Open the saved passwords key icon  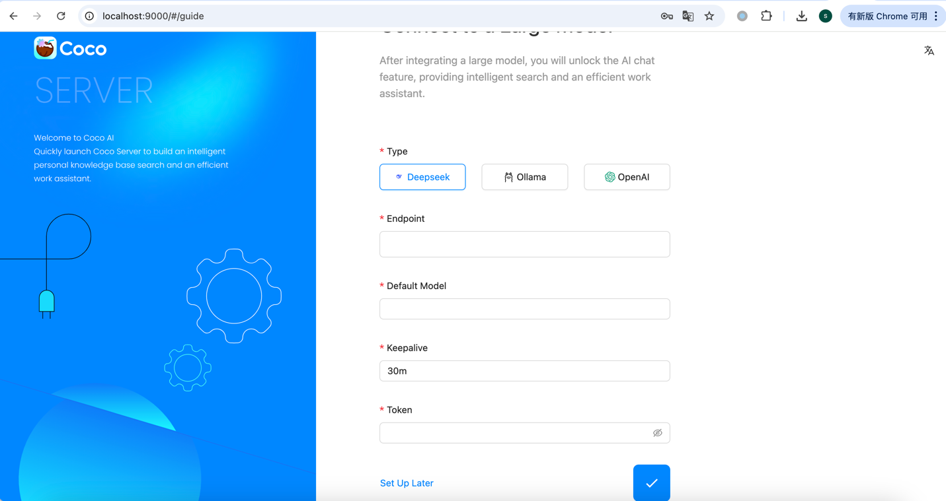tap(666, 16)
